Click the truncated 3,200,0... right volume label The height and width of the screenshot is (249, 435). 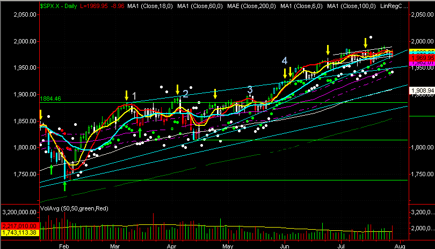point(422,212)
